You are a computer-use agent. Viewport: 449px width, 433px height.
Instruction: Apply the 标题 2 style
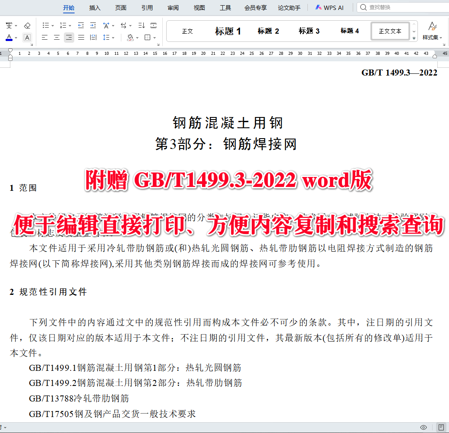coord(268,31)
